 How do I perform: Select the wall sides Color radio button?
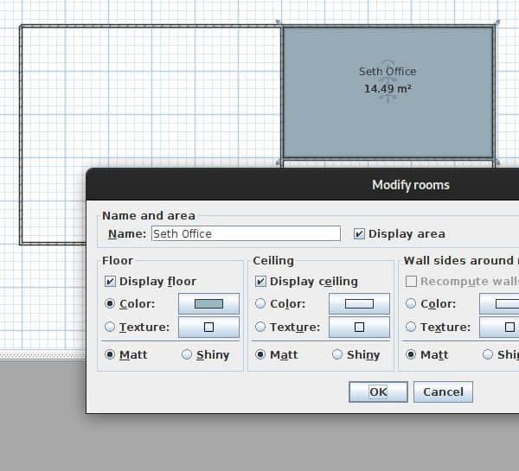(411, 303)
